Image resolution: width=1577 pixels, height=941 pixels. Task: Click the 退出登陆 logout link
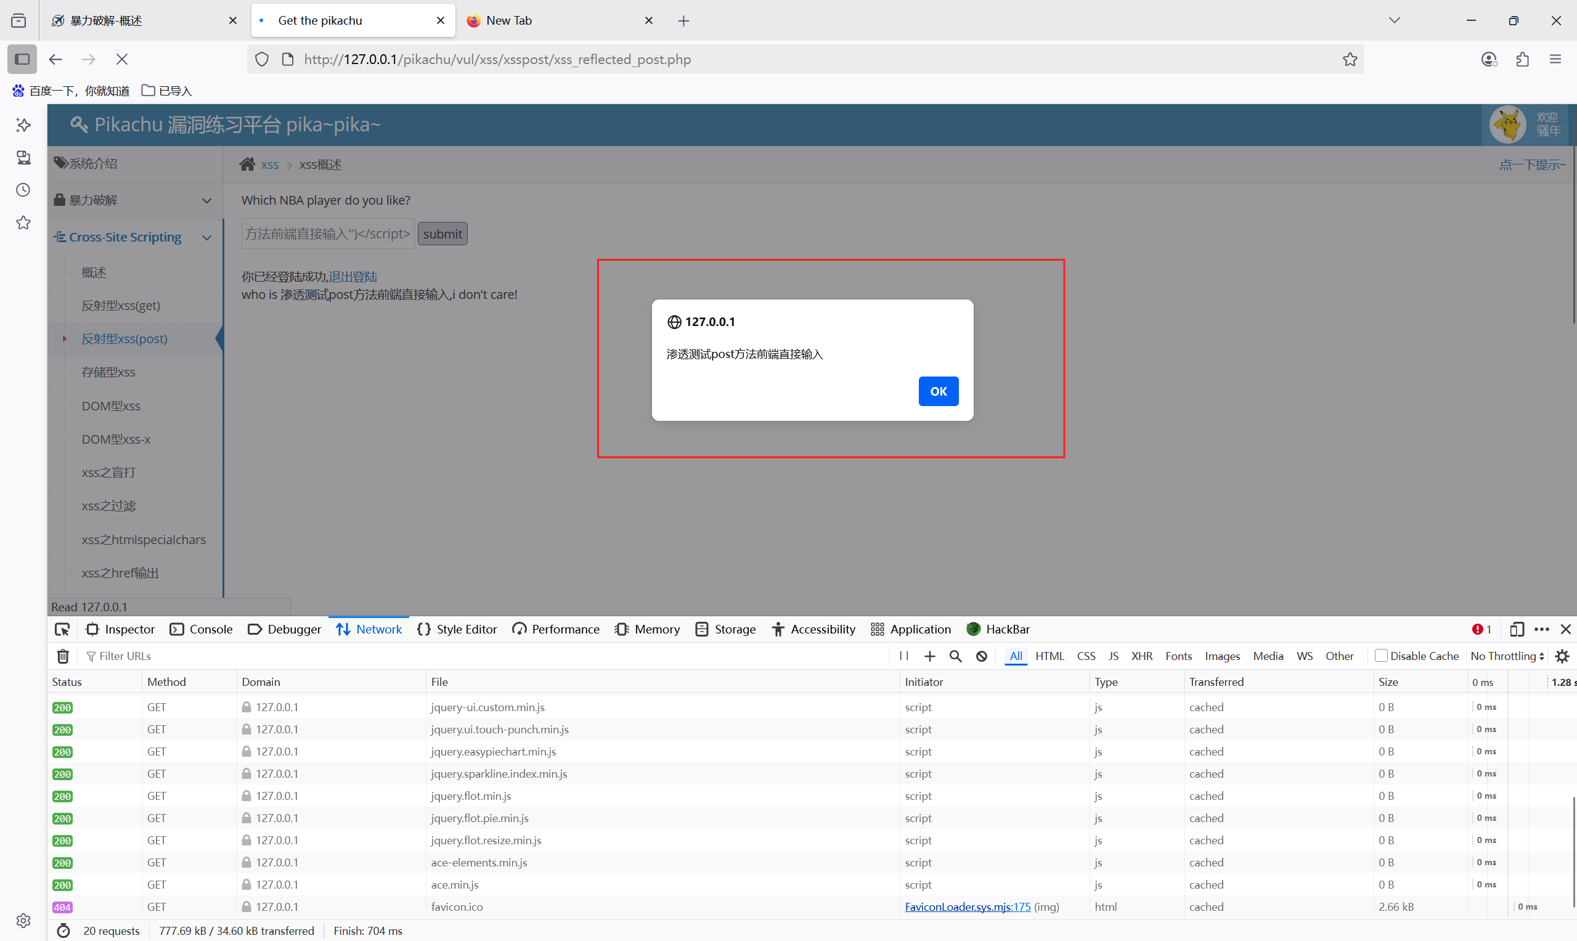(352, 277)
